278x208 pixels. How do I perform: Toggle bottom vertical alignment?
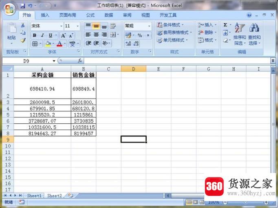pos(104,26)
